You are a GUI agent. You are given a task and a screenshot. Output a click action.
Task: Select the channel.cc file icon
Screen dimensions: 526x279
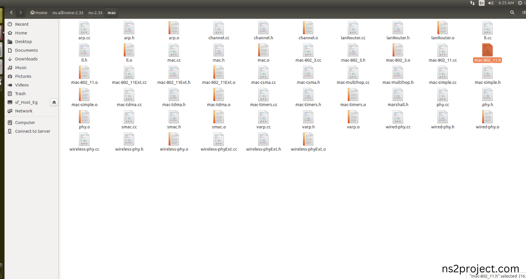point(219,28)
